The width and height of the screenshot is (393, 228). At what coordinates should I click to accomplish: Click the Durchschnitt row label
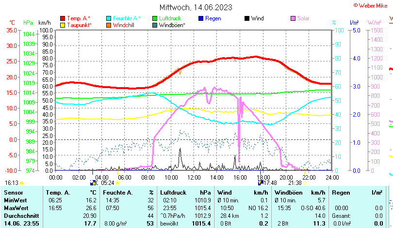coord(20,215)
